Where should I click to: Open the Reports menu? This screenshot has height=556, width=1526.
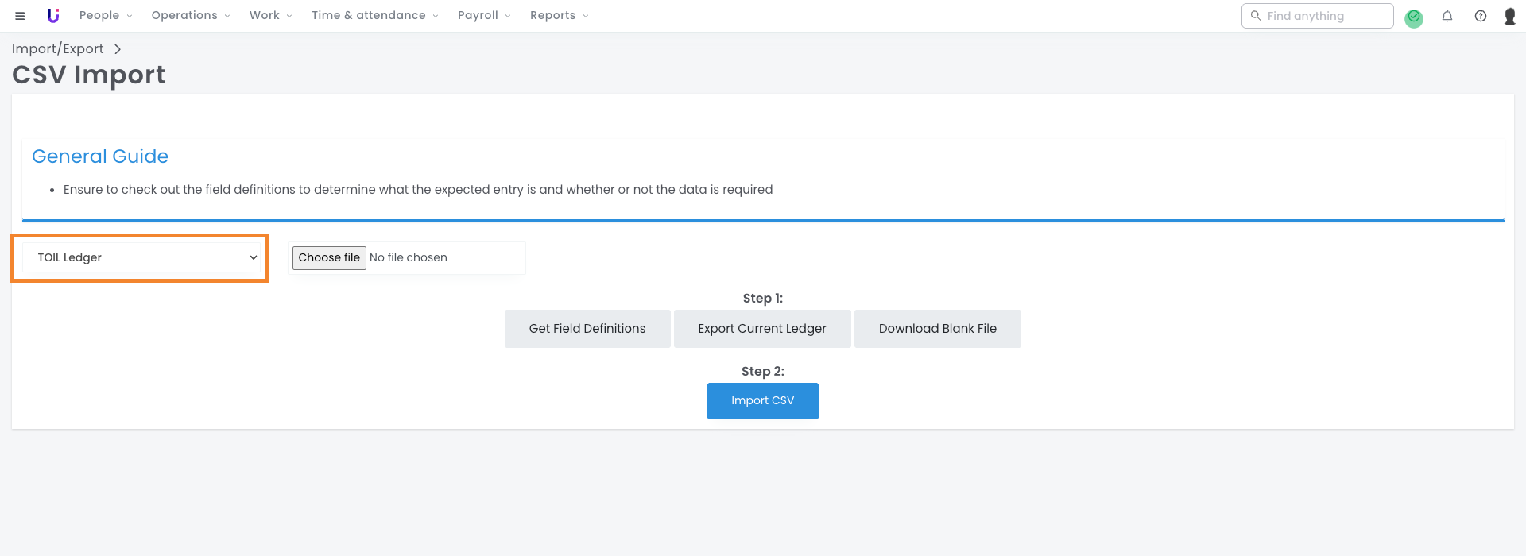560,15
